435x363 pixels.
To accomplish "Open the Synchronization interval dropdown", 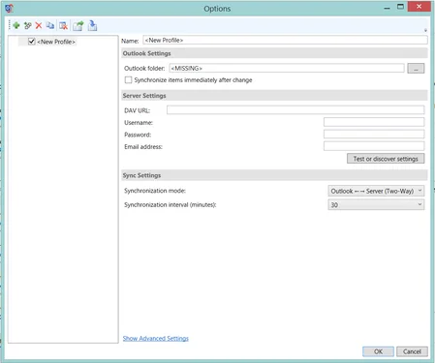I will (376, 204).
